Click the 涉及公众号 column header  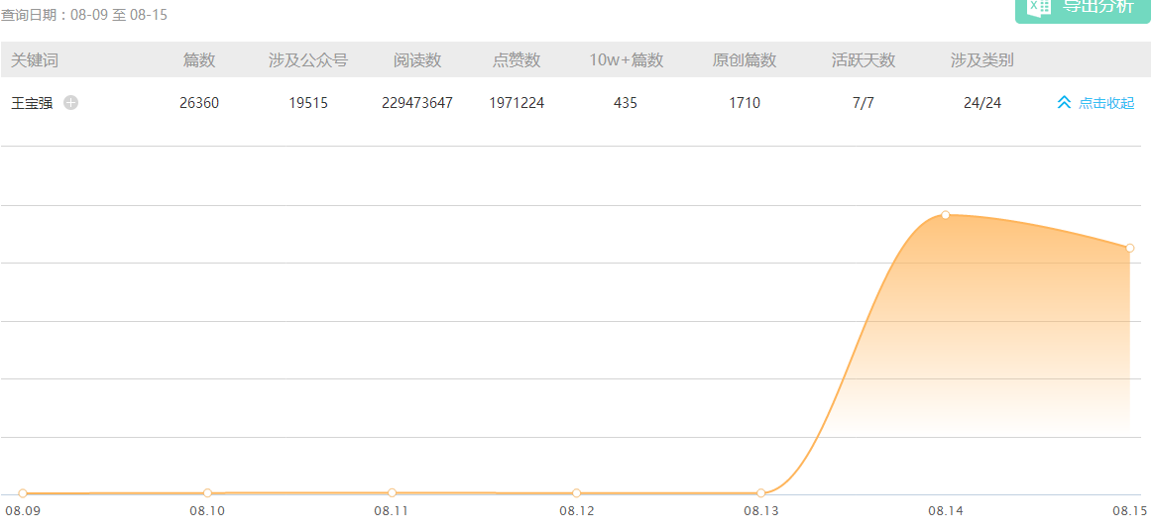[x=308, y=60]
